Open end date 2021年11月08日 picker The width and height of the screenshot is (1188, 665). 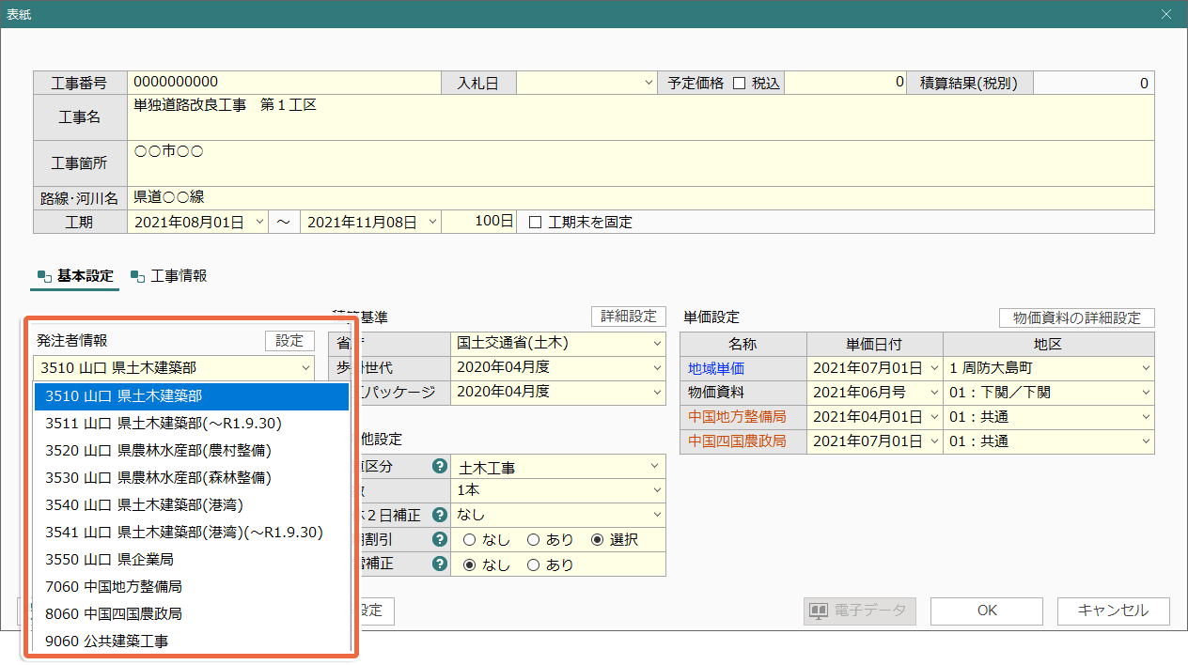click(x=433, y=223)
